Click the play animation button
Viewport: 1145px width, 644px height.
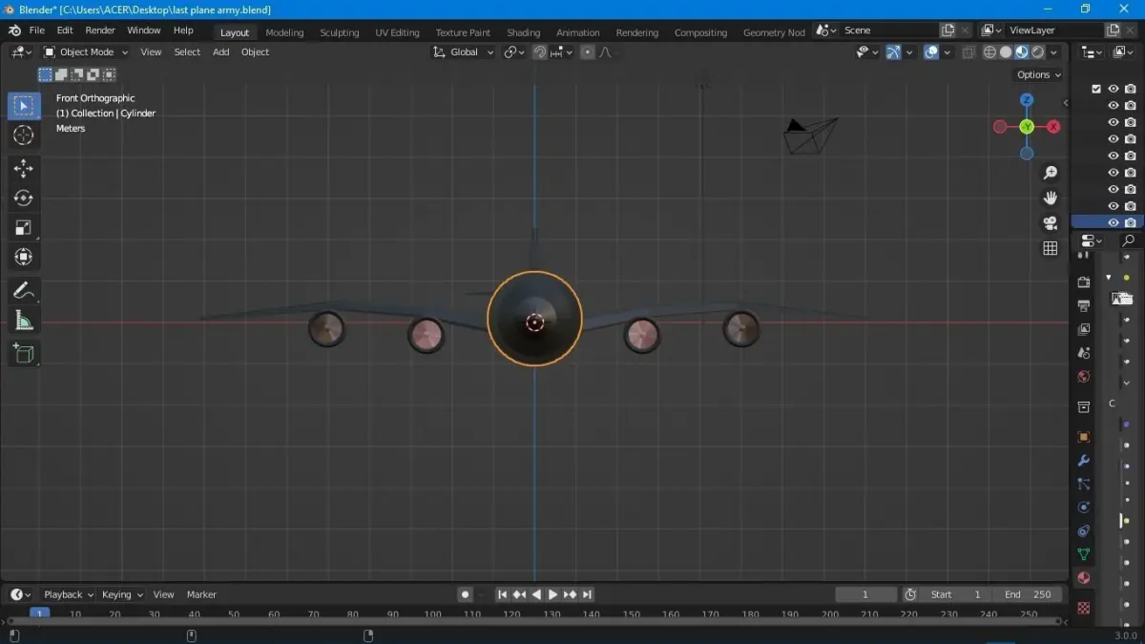(x=552, y=594)
